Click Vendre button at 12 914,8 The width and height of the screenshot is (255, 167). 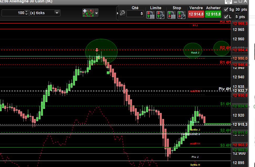pos(196,14)
